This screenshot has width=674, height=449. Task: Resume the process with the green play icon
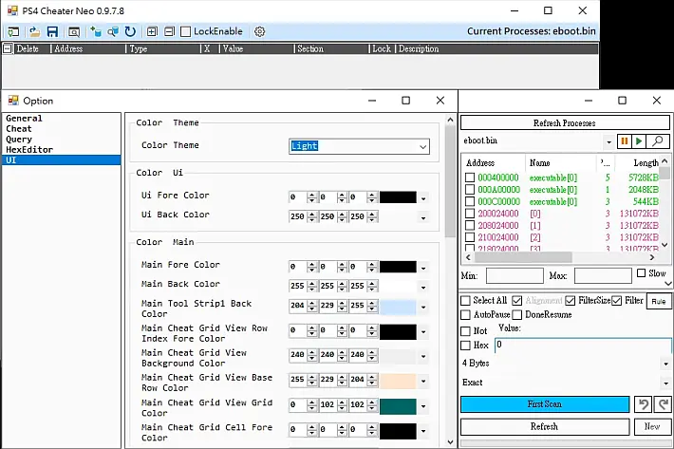click(639, 140)
